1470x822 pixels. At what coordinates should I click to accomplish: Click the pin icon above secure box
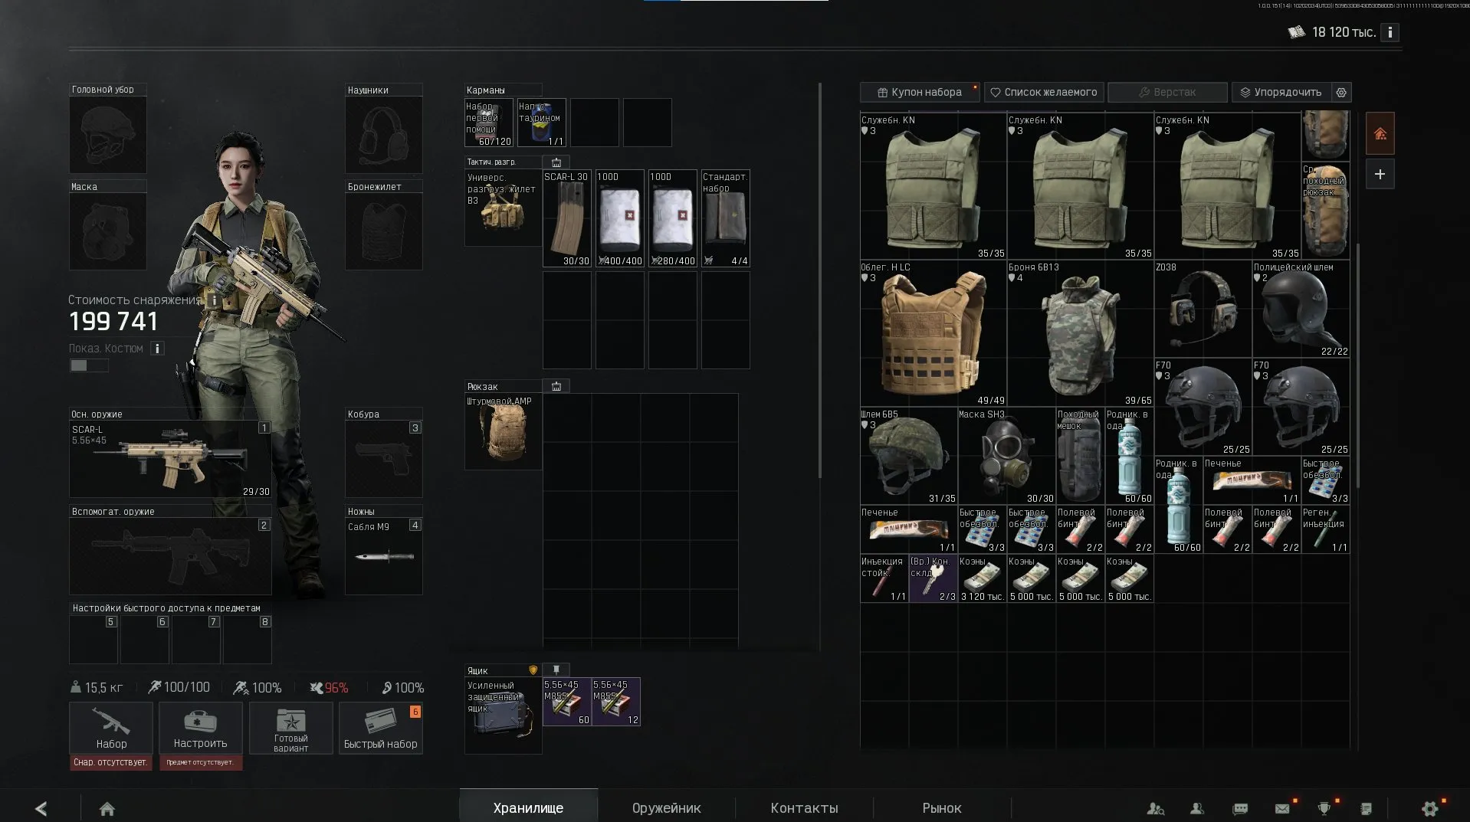556,670
